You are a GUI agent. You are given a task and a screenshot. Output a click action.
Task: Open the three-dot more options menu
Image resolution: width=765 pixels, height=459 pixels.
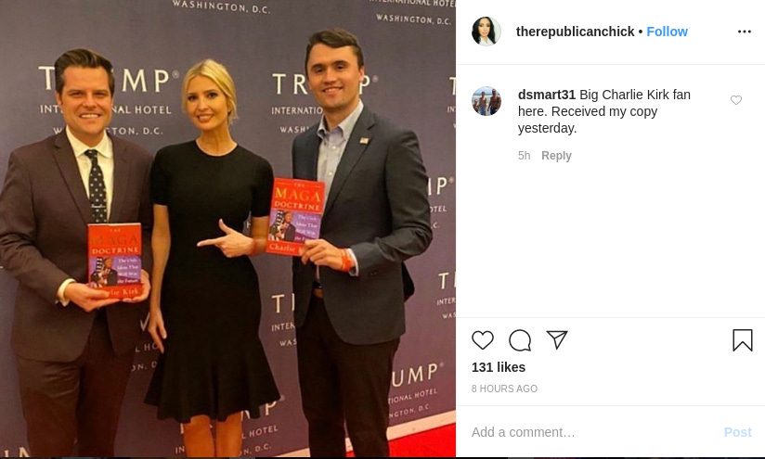[744, 32]
